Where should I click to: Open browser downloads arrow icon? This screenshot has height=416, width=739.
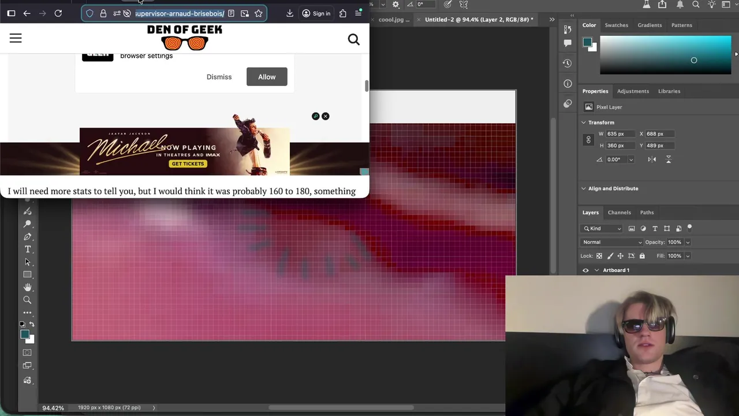pos(290,13)
